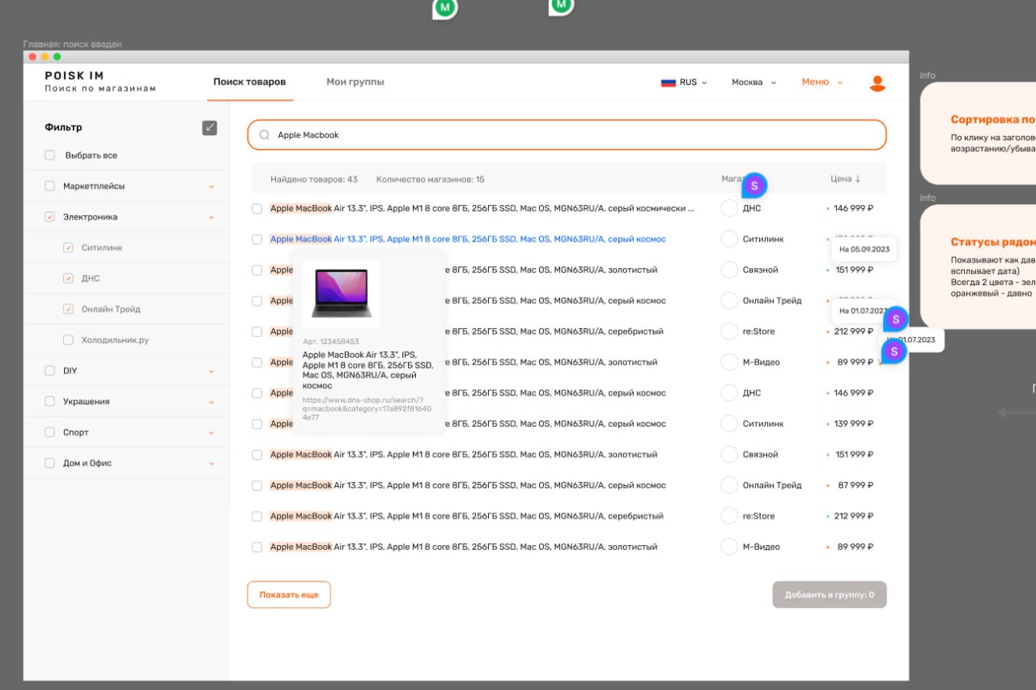Expand the DIY category chevron
The image size is (1036, 690).
point(211,371)
